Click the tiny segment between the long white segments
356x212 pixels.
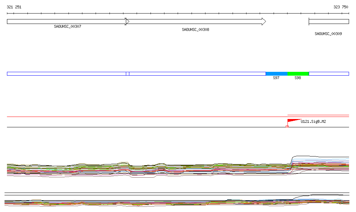tap(128, 74)
